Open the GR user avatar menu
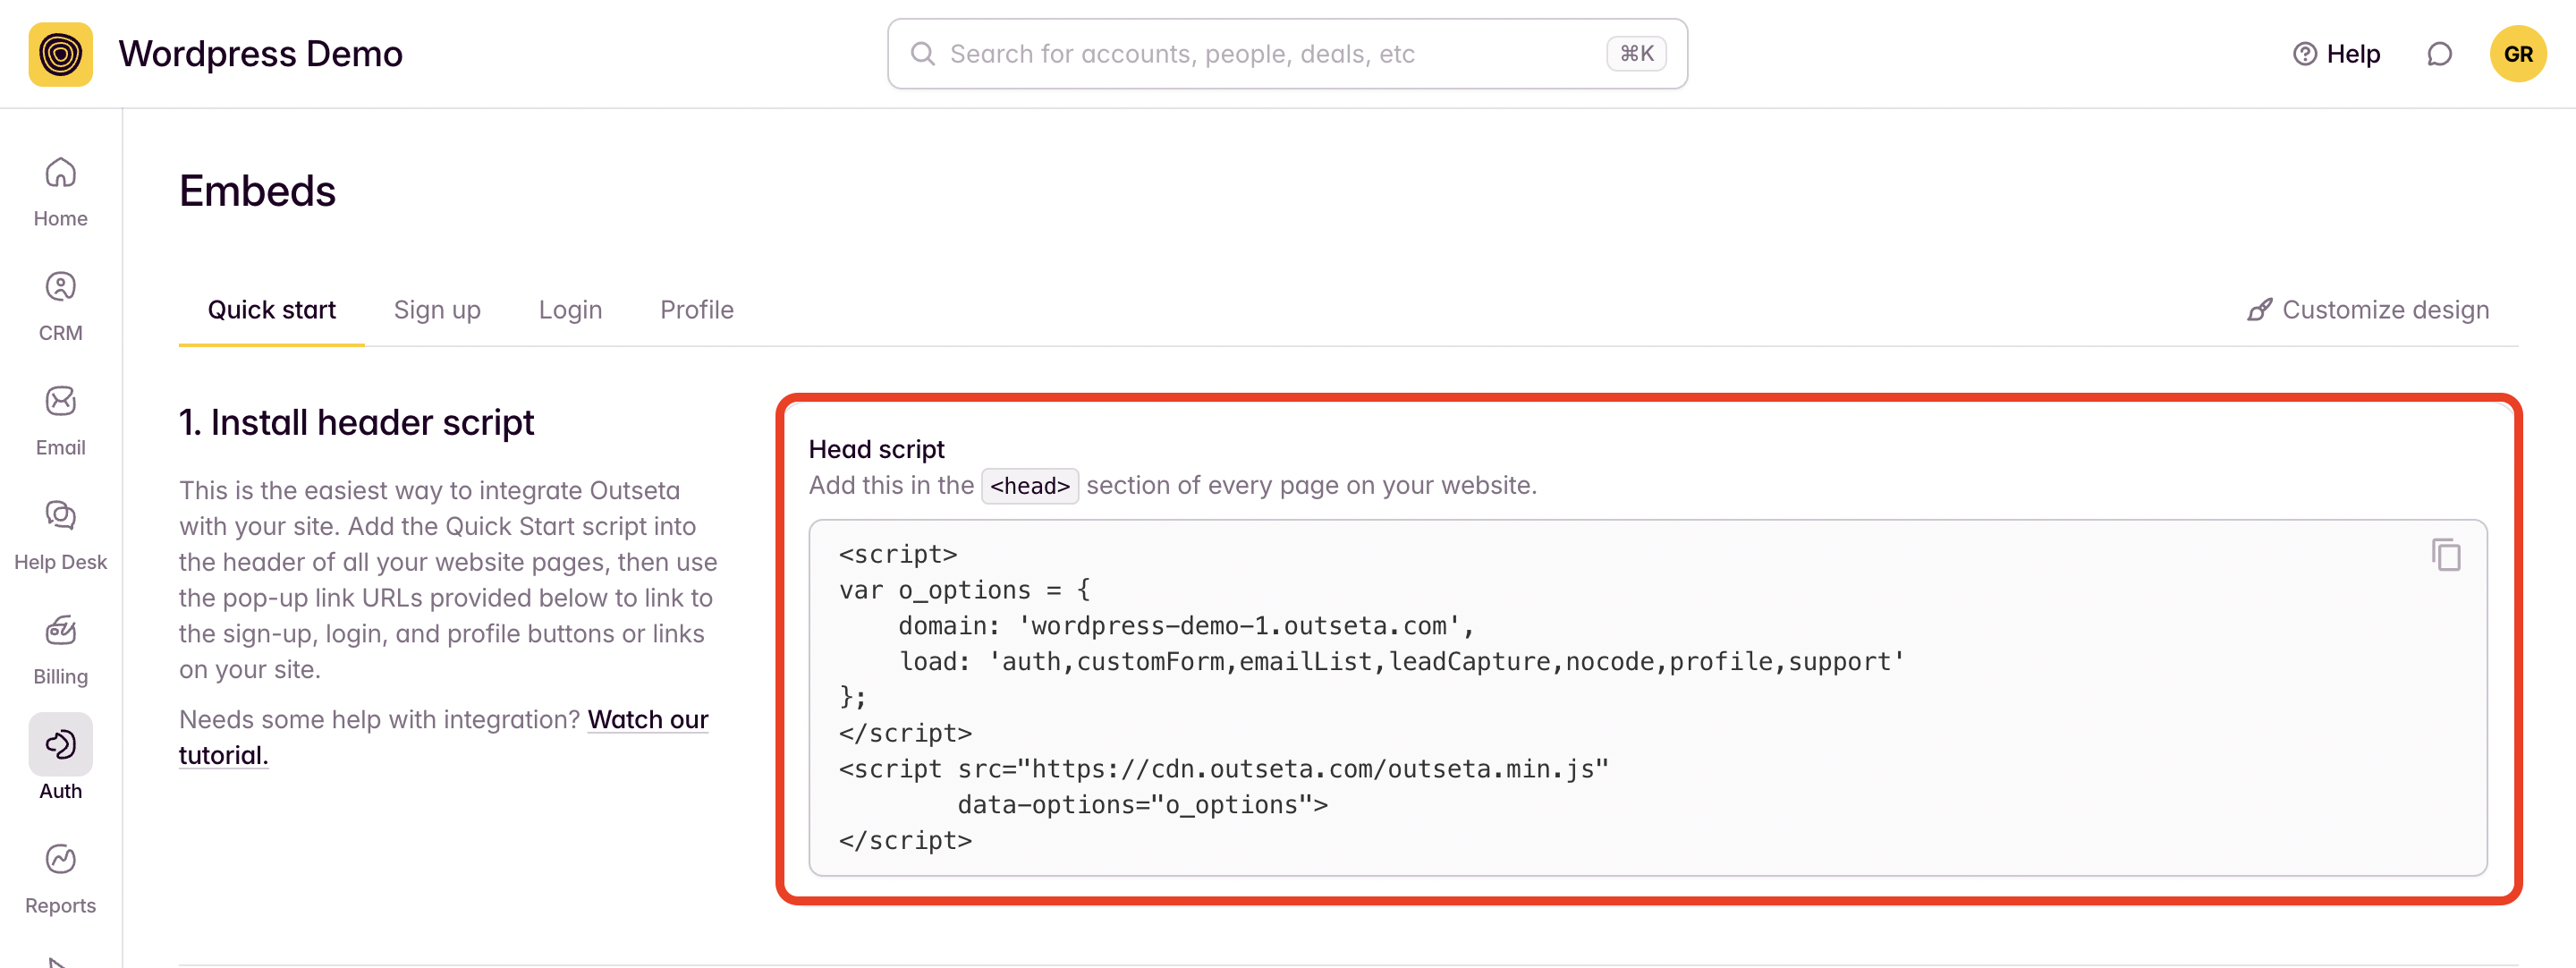 pyautogui.click(x=2517, y=54)
